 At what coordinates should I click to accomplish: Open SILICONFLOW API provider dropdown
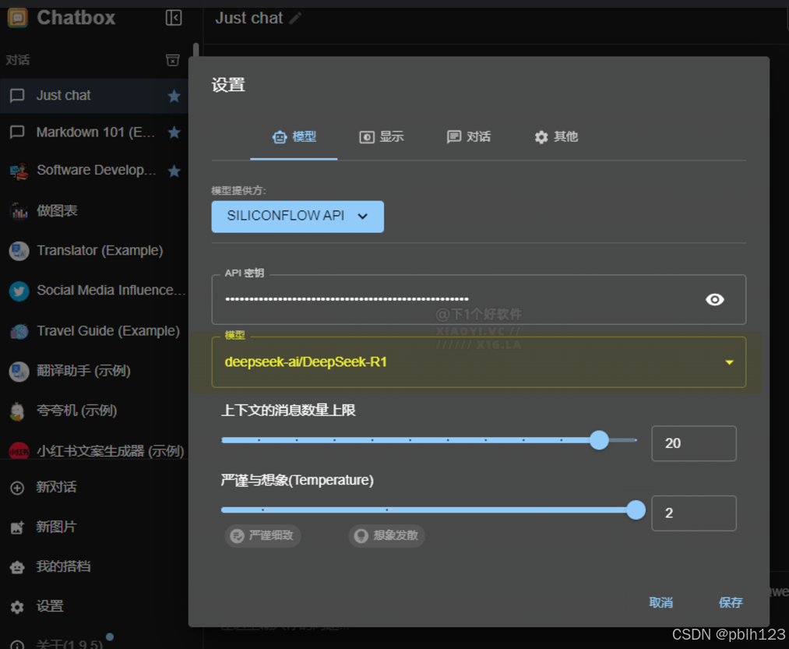coord(298,217)
